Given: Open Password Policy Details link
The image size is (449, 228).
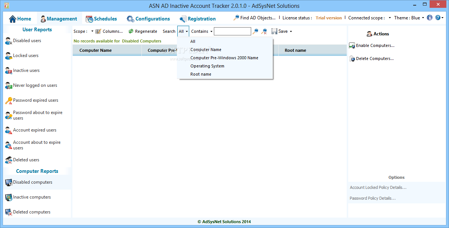Looking at the screenshot, I should point(372,198).
